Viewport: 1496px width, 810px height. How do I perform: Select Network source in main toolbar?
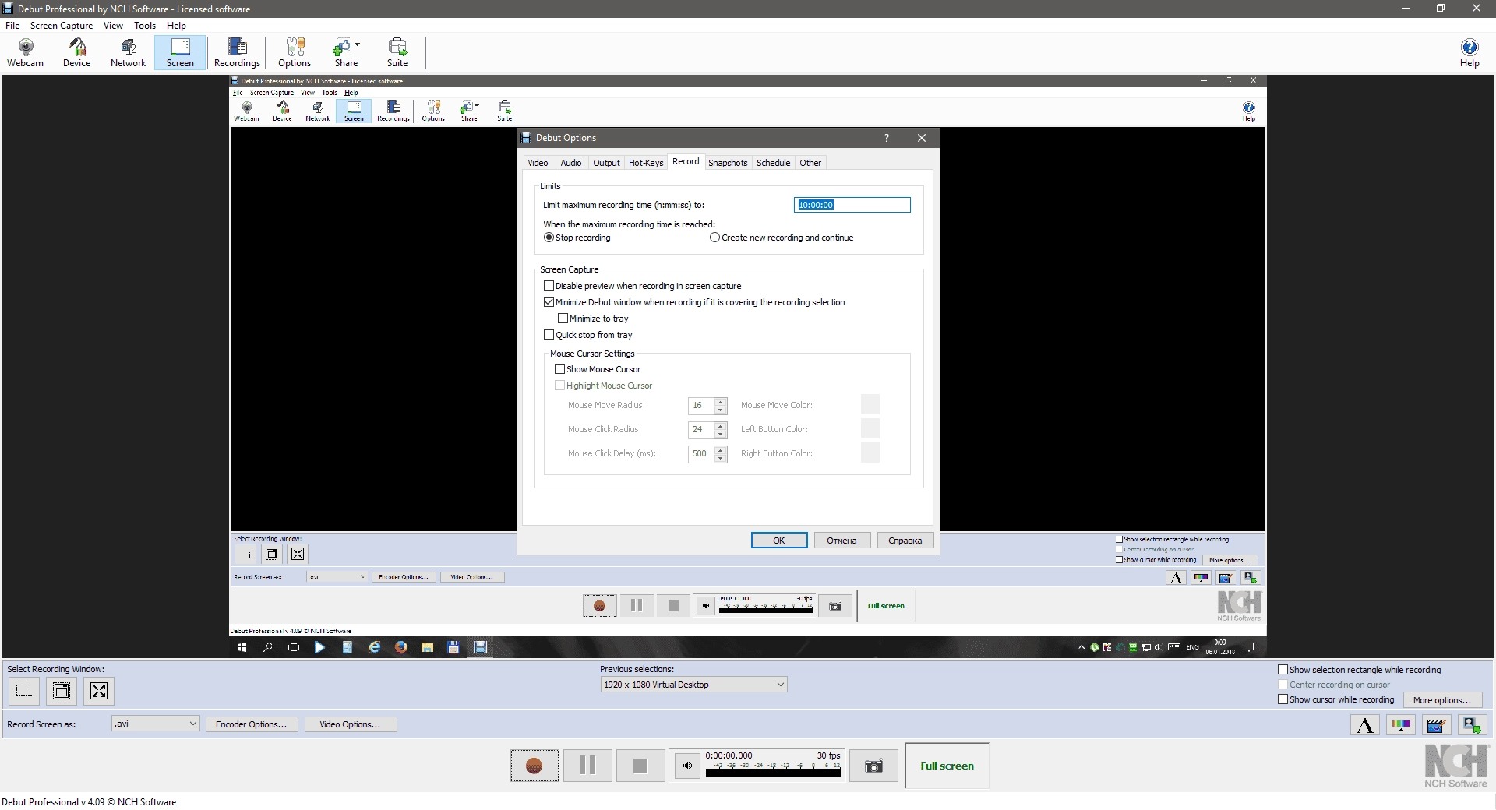click(x=128, y=53)
